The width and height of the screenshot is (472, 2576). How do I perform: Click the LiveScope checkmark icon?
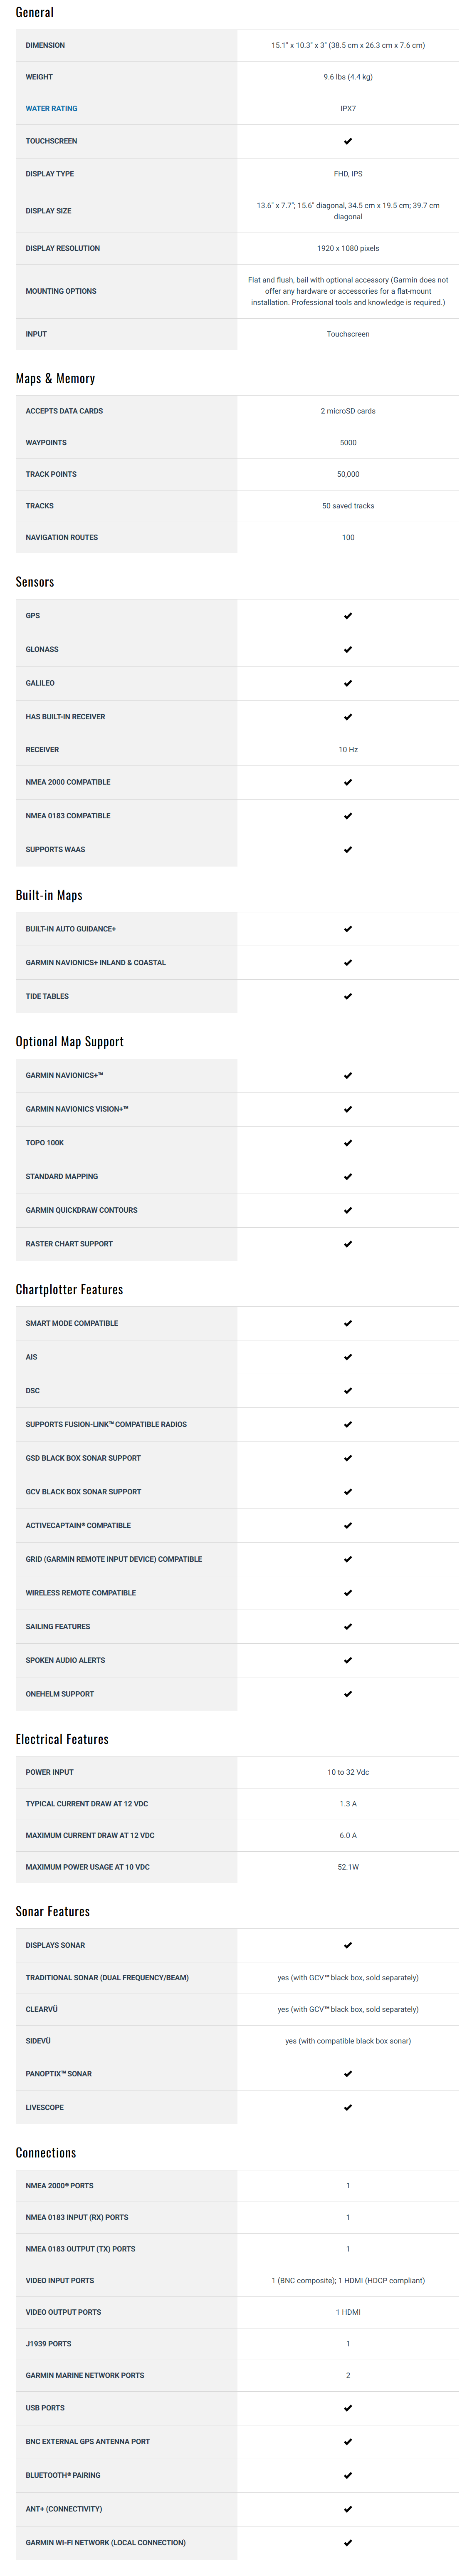348,2107
